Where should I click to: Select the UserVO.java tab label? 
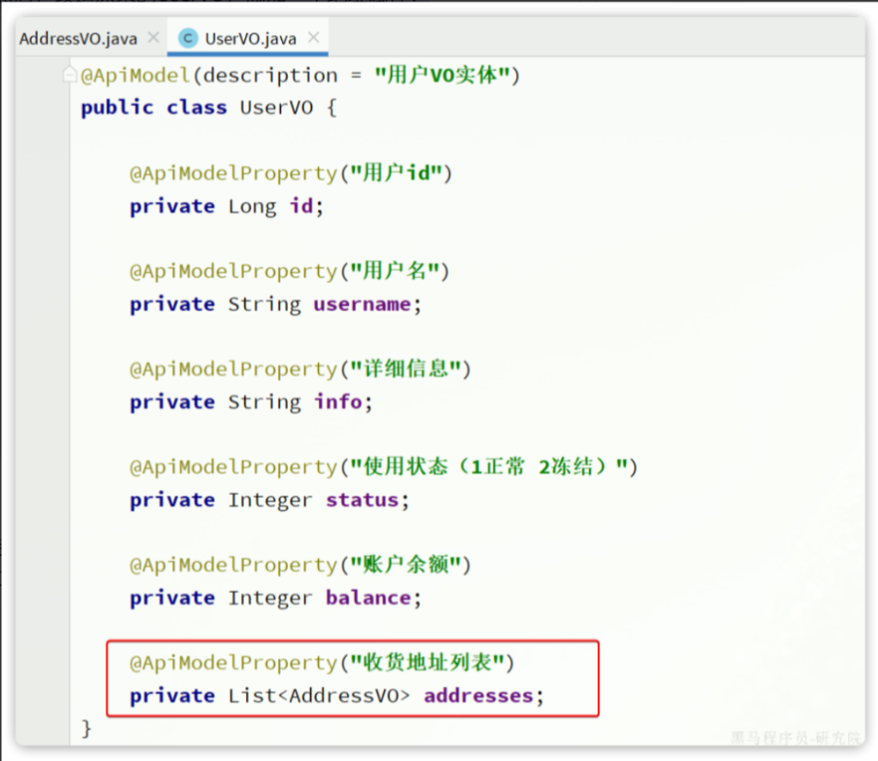pyautogui.click(x=250, y=39)
